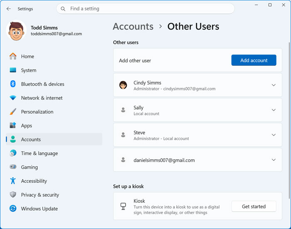Open Accessibility settings label
Image resolution: width=291 pixels, height=229 pixels.
tap(34, 181)
